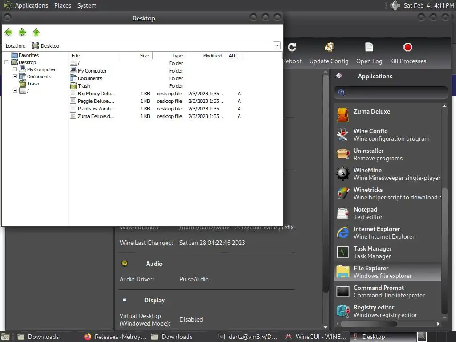456x342 pixels.
Task: Switch to WineGUI taskbar window
Action: 316,337
